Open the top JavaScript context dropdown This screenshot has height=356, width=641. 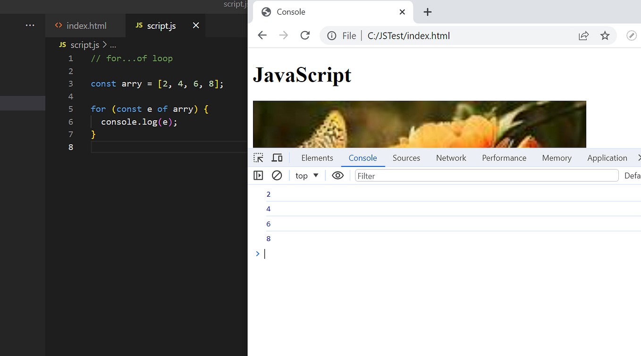pos(307,175)
